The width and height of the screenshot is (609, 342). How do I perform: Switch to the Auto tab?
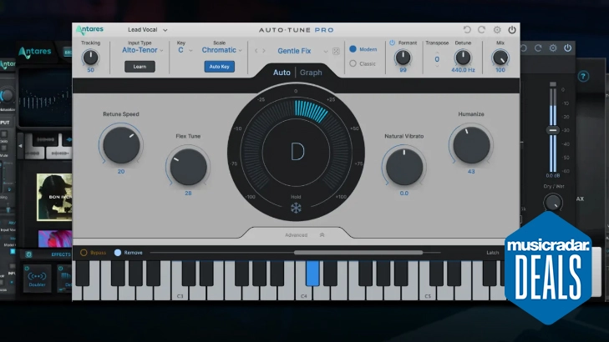pyautogui.click(x=282, y=73)
